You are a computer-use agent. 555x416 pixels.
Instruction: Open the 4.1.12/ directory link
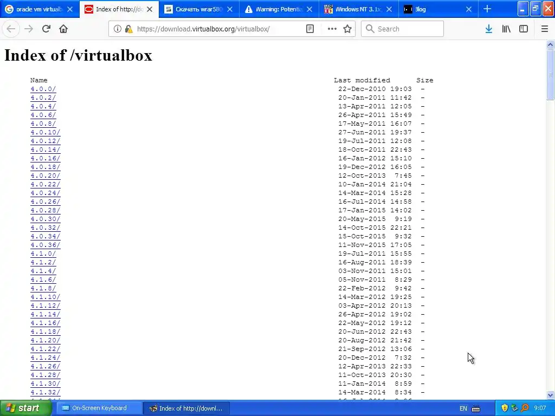[x=46, y=305]
